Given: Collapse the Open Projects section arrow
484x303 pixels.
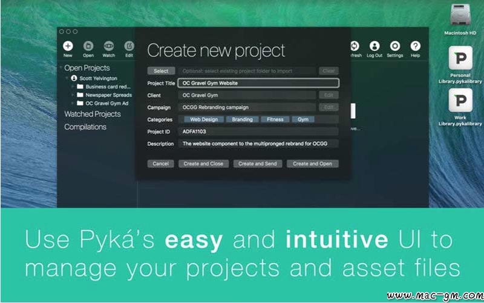Looking at the screenshot, I should [x=61, y=67].
